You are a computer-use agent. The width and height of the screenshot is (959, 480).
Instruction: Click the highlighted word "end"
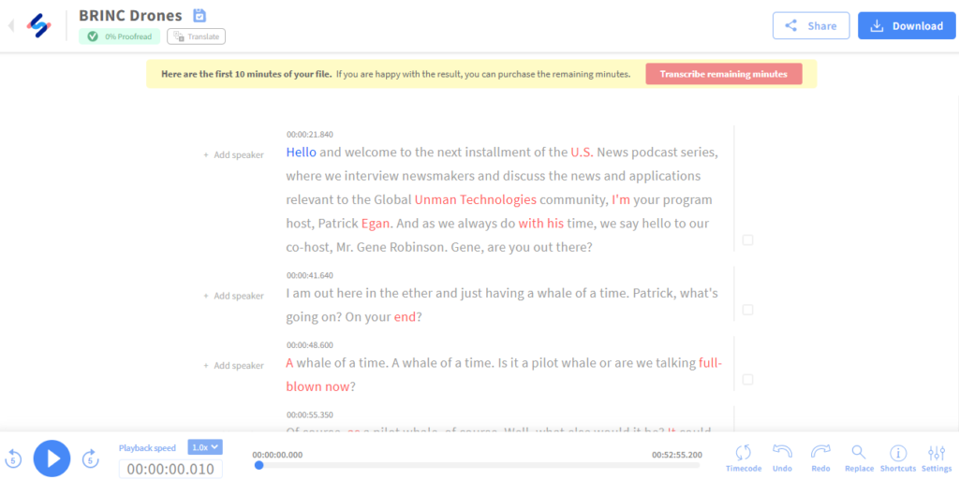pos(405,317)
